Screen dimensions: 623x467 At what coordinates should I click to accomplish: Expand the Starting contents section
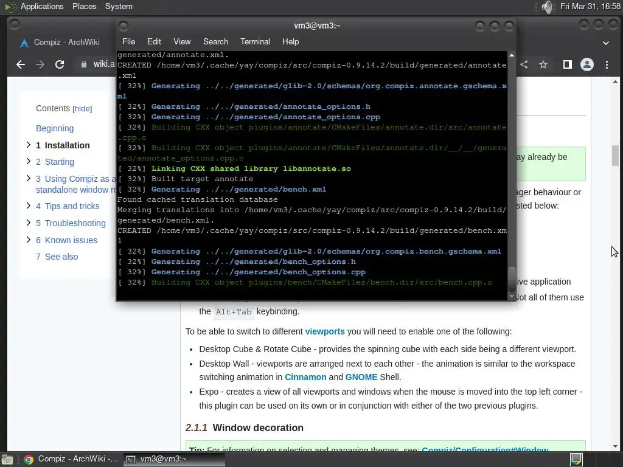[x=28, y=161]
